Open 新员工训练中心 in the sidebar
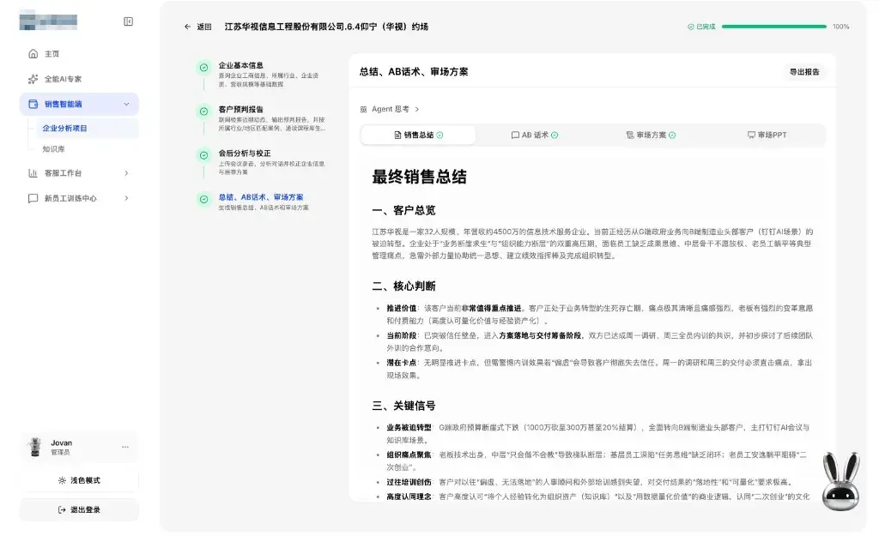The image size is (879, 542). click(x=79, y=198)
